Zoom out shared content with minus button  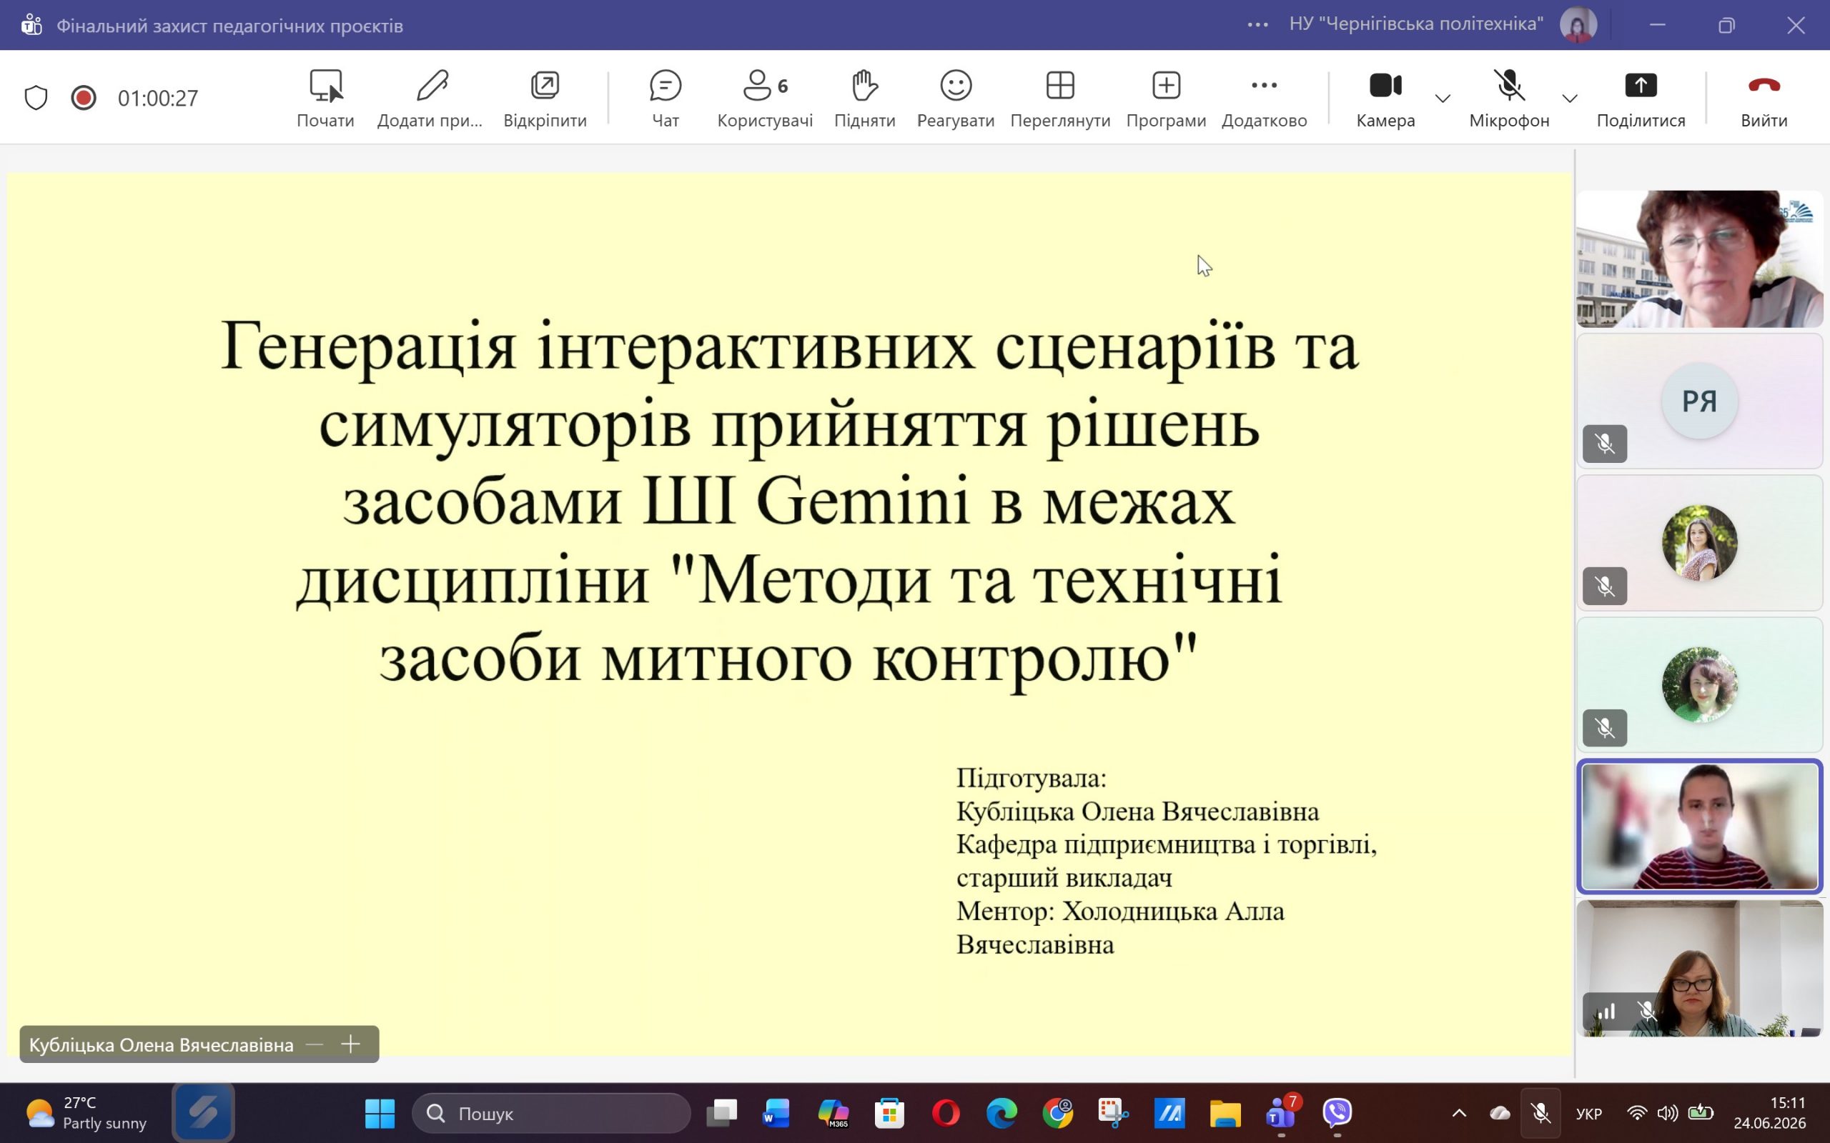(315, 1044)
